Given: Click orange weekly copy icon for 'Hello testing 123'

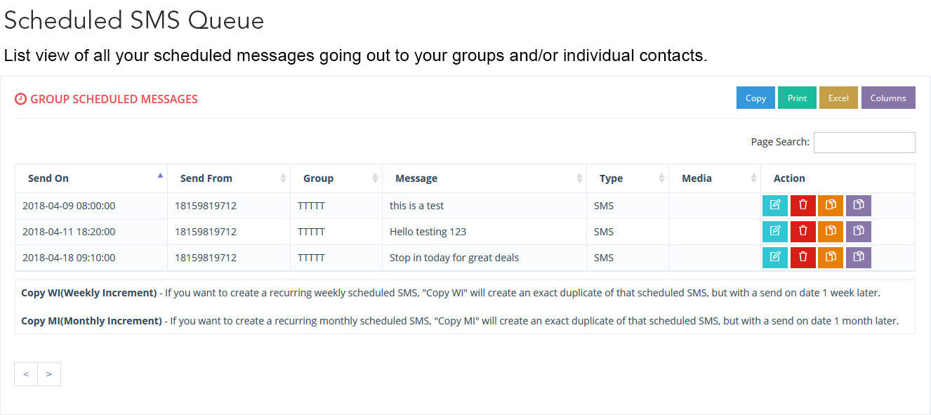Looking at the screenshot, I should point(831,232).
